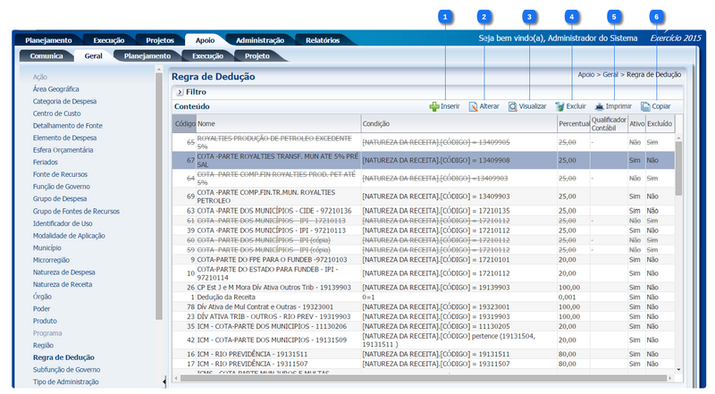Open Fonte de Recursos sidebar item
The image size is (715, 394).
(x=60, y=174)
